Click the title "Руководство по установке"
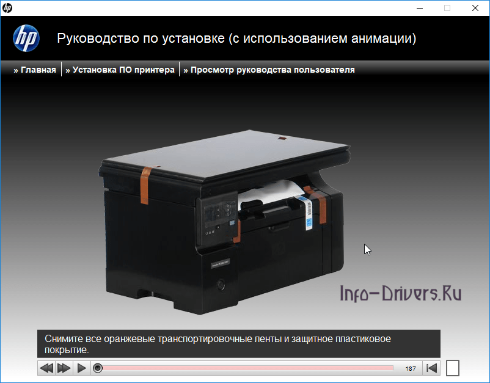Image resolution: width=490 pixels, height=383 pixels. tap(235, 38)
